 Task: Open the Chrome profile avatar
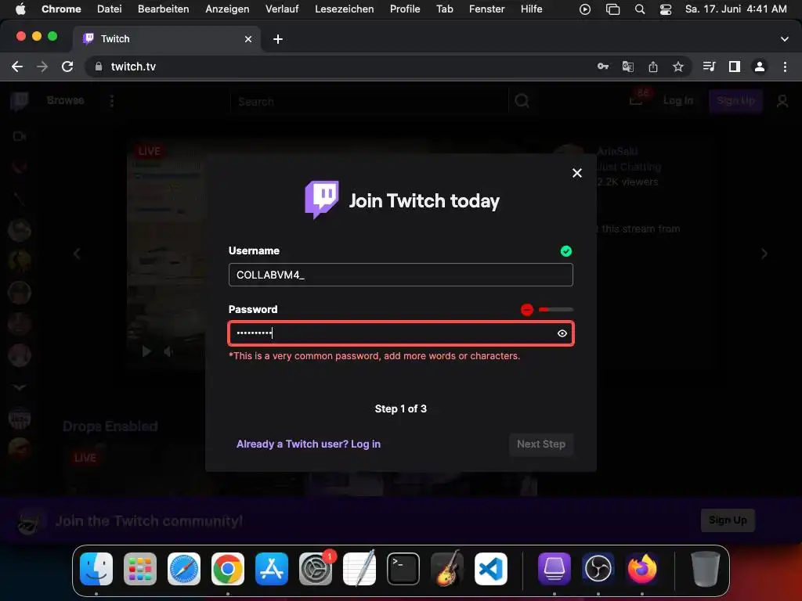(760, 67)
